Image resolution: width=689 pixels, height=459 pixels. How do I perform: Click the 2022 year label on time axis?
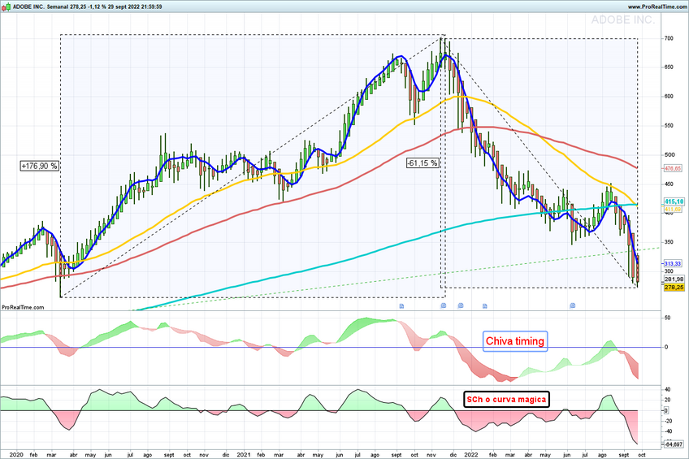(x=471, y=455)
